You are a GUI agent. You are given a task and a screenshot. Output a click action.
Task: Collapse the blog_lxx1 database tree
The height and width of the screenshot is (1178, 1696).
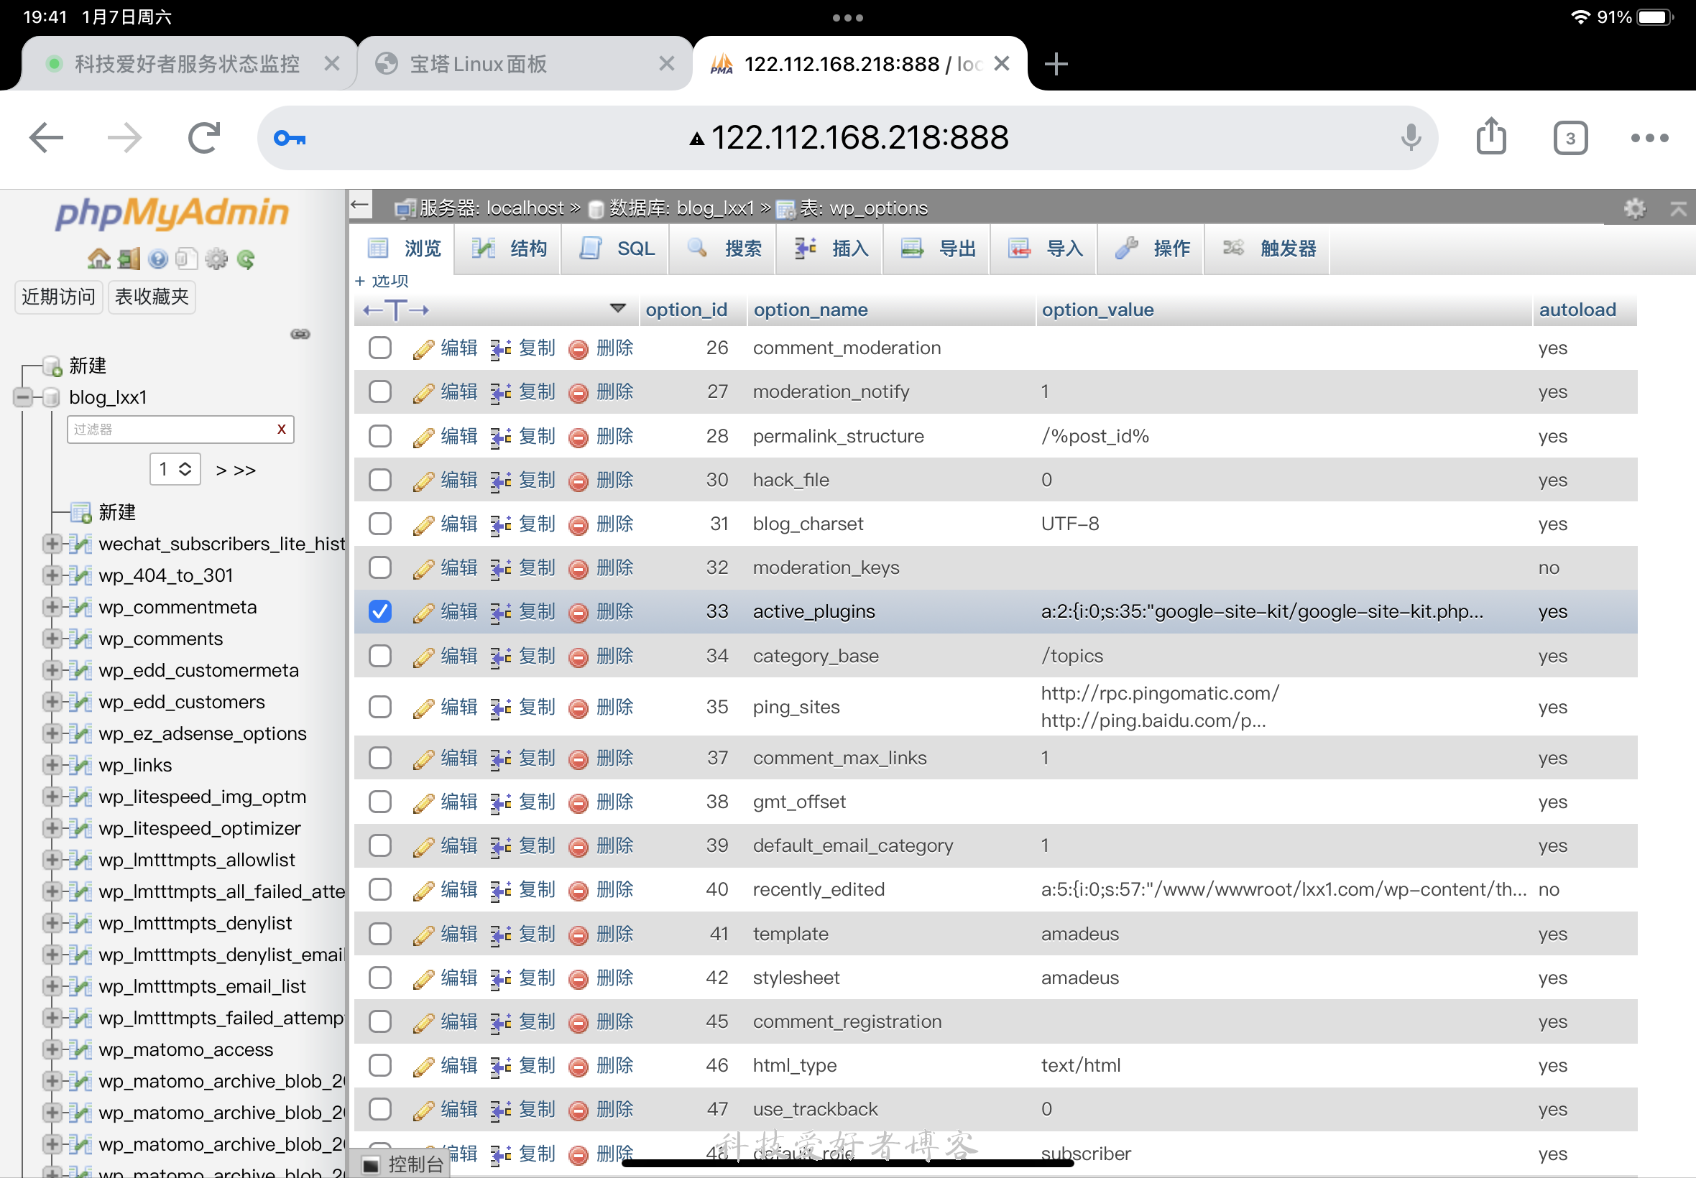pyautogui.click(x=23, y=397)
